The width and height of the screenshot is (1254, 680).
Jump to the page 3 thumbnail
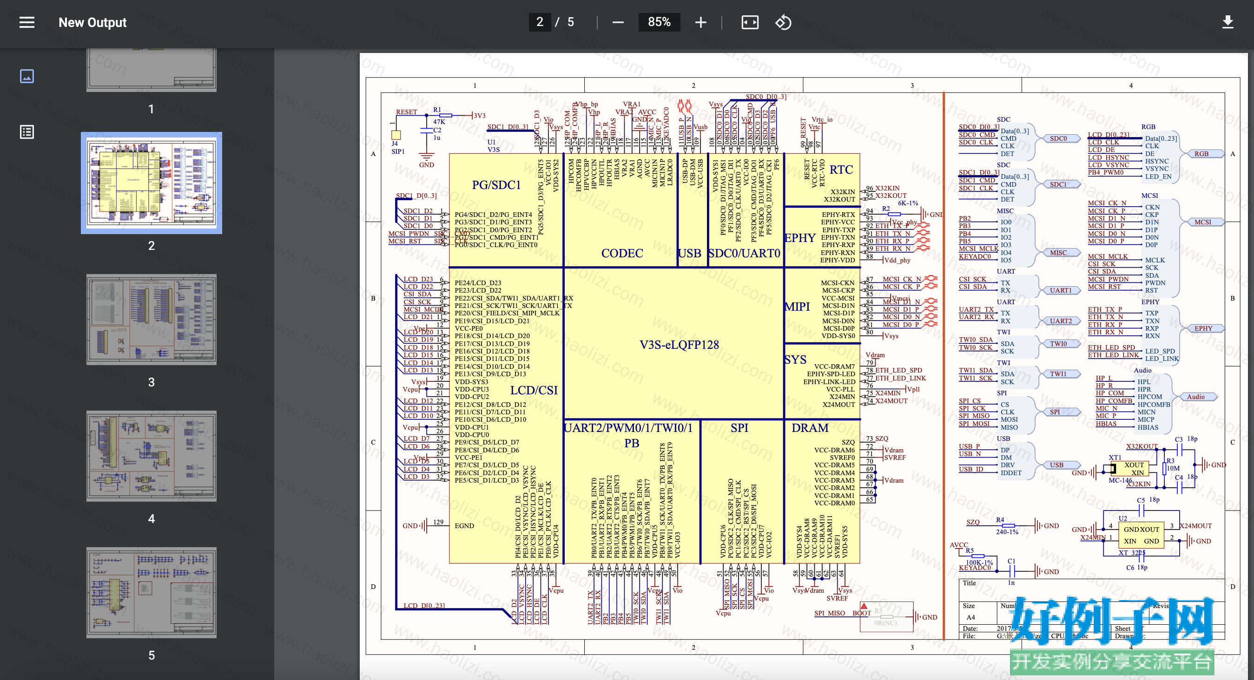(x=152, y=320)
